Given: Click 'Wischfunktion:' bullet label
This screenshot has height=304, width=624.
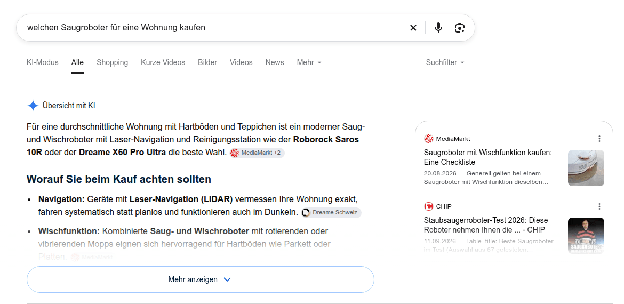Looking at the screenshot, I should 69,231.
